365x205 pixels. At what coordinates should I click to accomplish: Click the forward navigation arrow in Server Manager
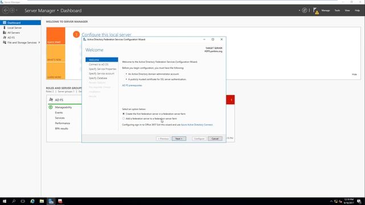click(x=12, y=10)
